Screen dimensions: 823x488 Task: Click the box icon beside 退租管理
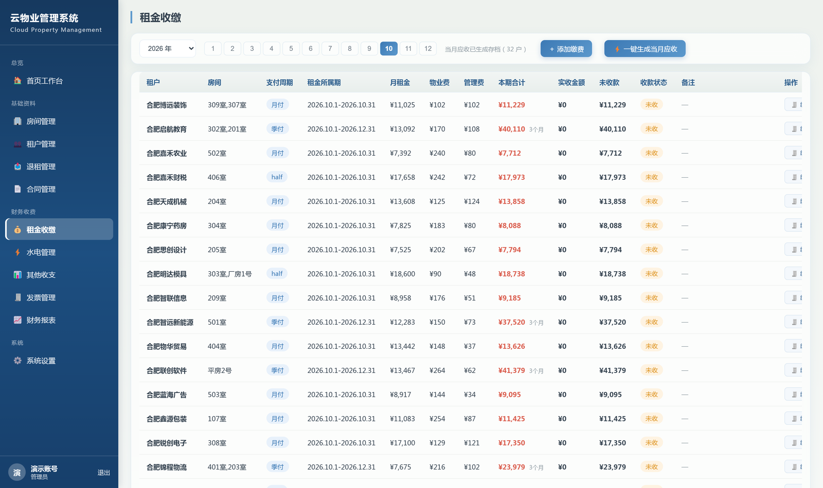[x=17, y=166]
